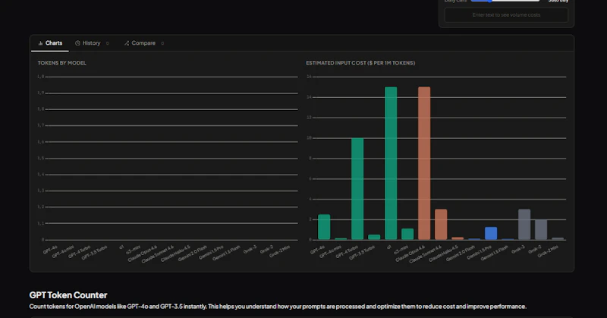Click the 'GPT Token Counter' heading
607x318 pixels.
(x=68, y=295)
